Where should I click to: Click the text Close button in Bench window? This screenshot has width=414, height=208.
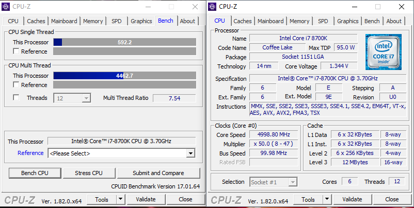point(185,199)
